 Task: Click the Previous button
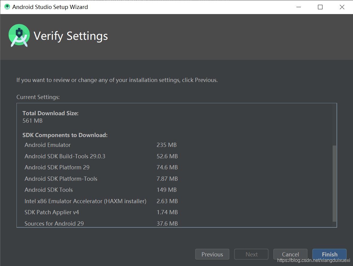click(212, 254)
